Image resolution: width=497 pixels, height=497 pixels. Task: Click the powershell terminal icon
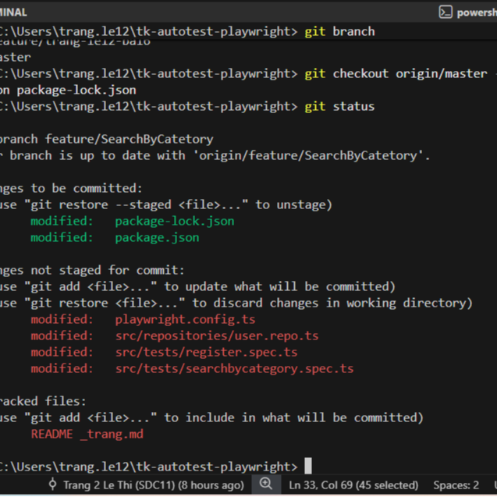tap(446, 12)
